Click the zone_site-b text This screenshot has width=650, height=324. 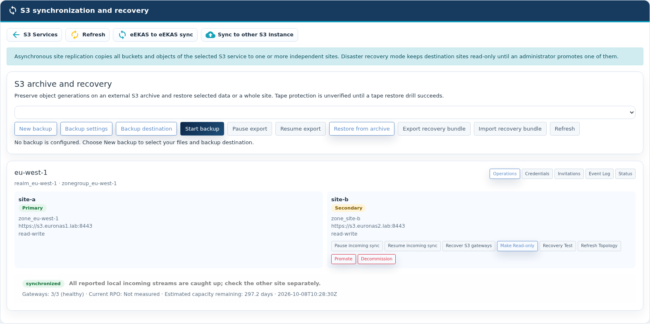point(346,219)
